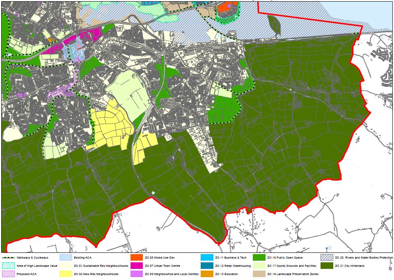Select the ZO 20 Rivers and Water Bodies symbol

(328, 257)
